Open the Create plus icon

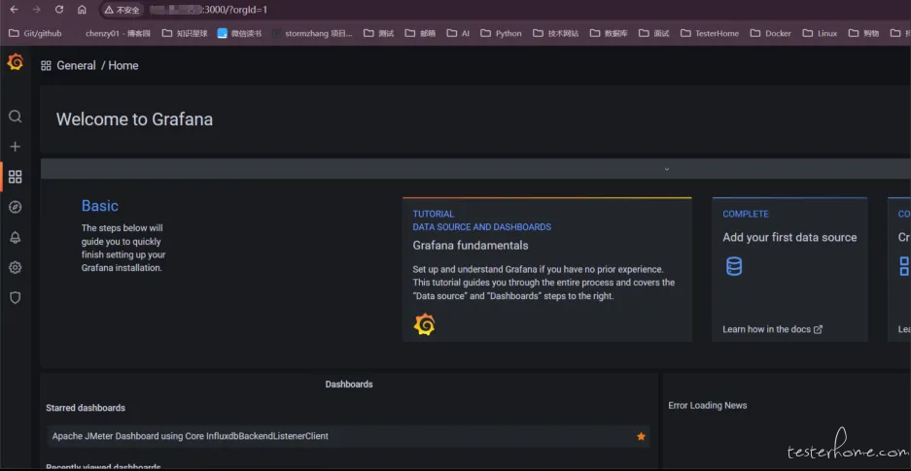[16, 147]
